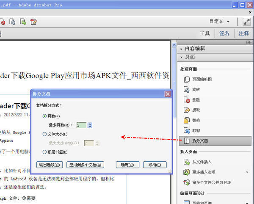Select the 旋转 (Rotate) pages tool
Viewport: 254px width, 204px height.
click(187, 89)
